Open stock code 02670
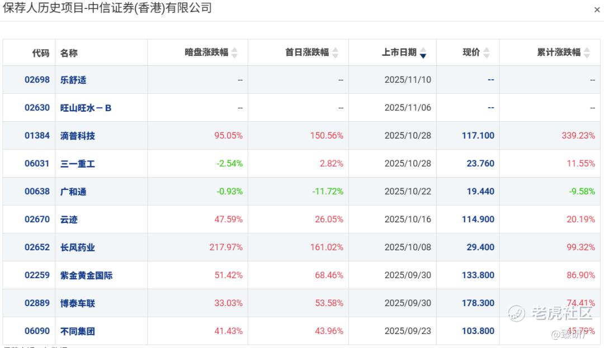 (37, 219)
